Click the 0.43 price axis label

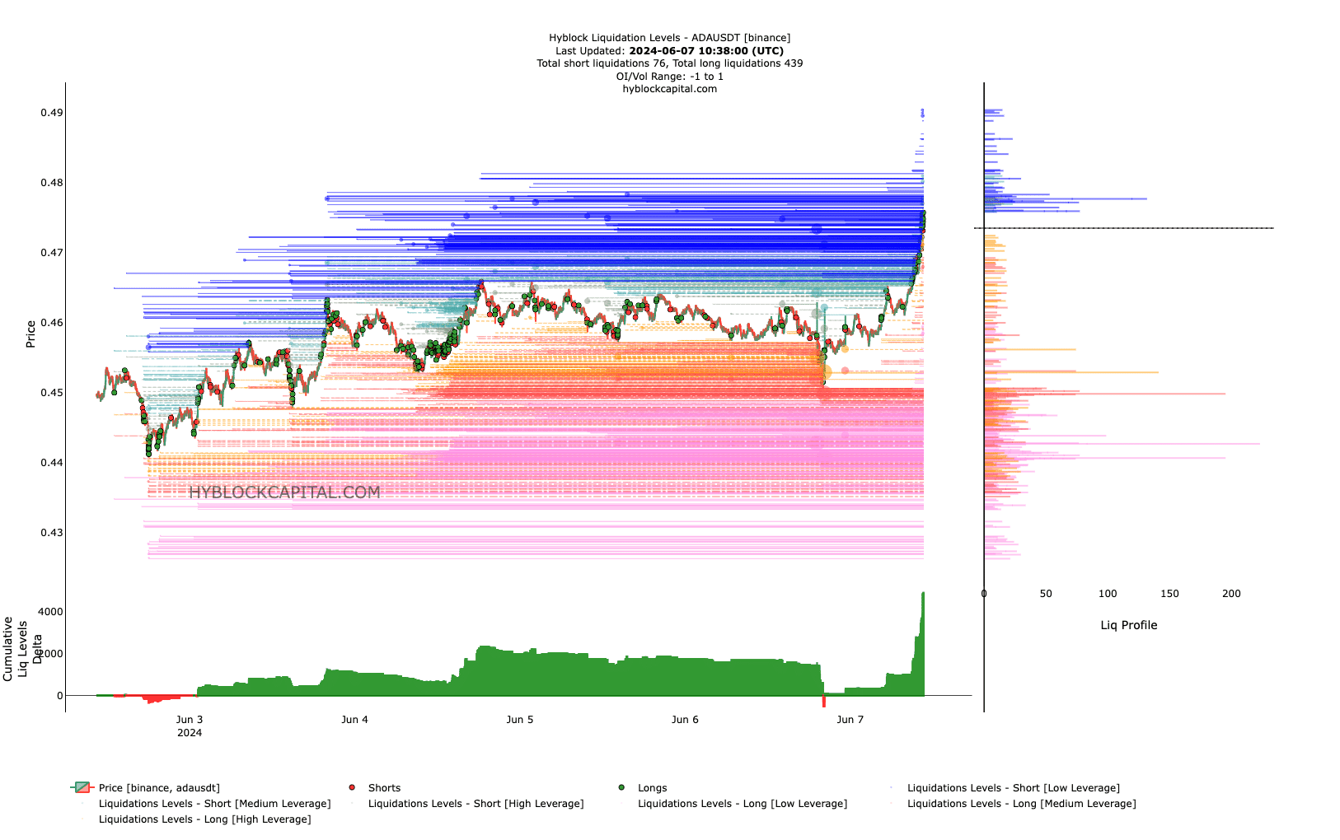[52, 533]
